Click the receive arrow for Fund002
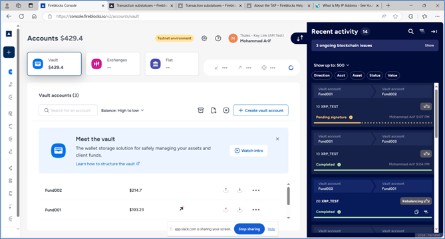Image resolution: width=445 pixels, height=239 pixels. tap(239, 191)
